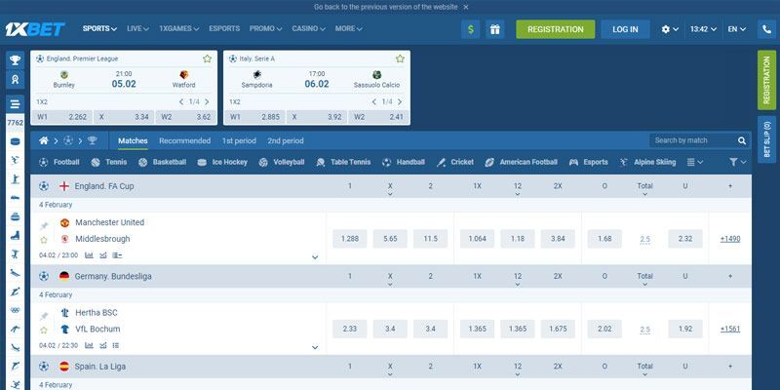Change Total dropdown in FA Cup header
780x390 pixels.
click(x=644, y=189)
